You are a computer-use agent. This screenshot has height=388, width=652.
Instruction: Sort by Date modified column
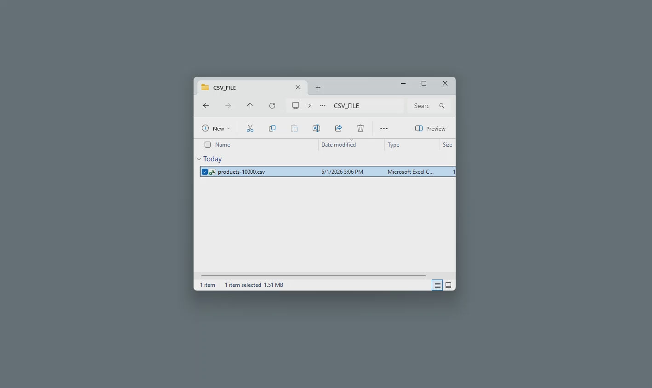pyautogui.click(x=338, y=145)
